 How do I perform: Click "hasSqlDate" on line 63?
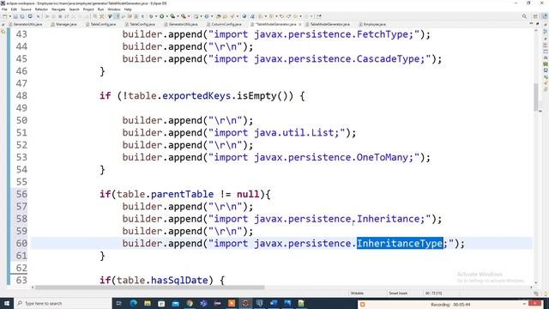[x=179, y=281]
